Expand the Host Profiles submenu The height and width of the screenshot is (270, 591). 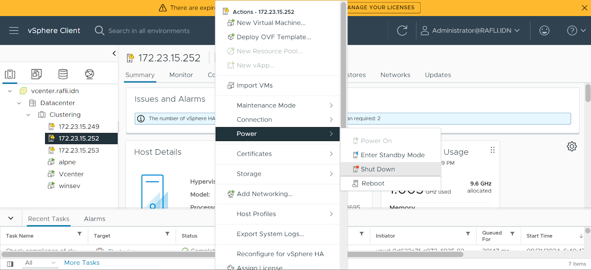click(277, 214)
